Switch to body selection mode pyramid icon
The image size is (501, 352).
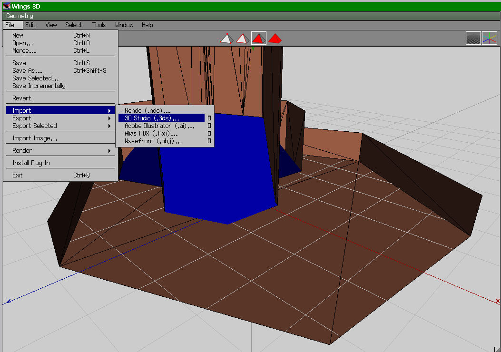tap(275, 39)
